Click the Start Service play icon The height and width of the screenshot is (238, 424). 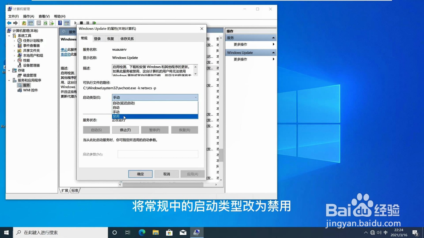point(75,23)
